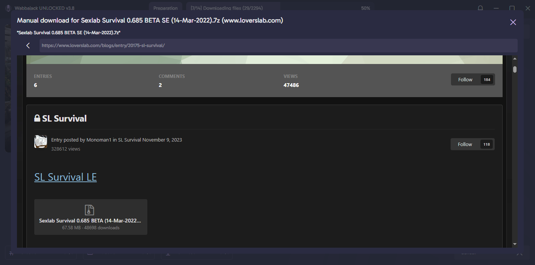Click the lock icon beside SL Survival
Image resolution: width=535 pixels, height=265 pixels.
pos(37,118)
